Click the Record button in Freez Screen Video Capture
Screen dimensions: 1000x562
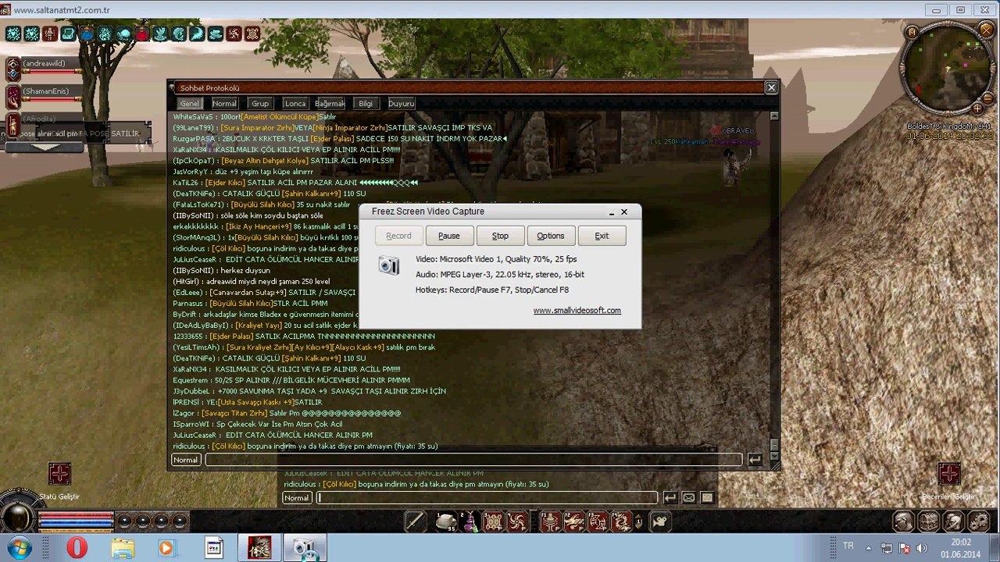[x=398, y=236]
